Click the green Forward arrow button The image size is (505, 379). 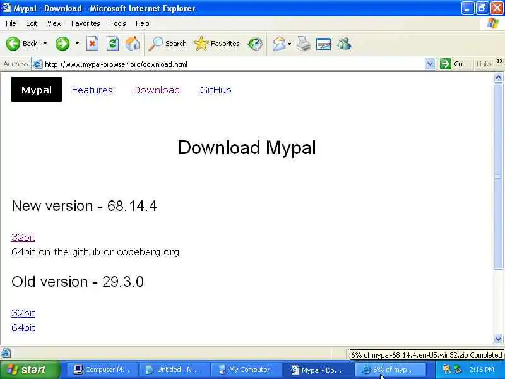(x=62, y=44)
